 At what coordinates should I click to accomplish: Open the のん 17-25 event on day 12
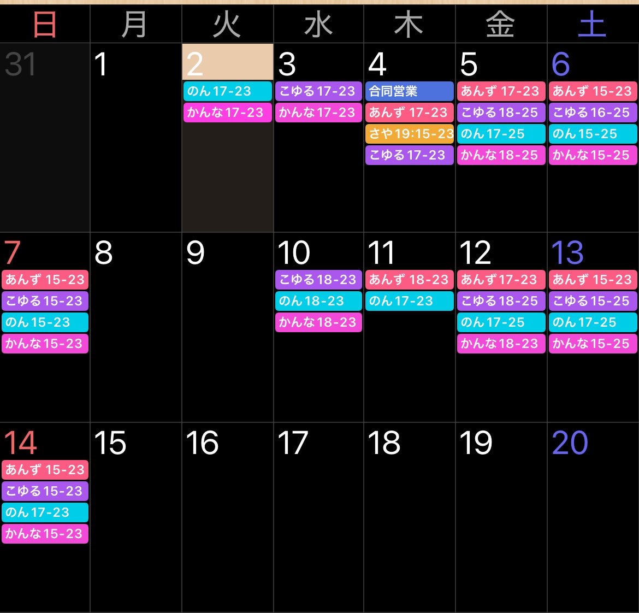point(501,322)
